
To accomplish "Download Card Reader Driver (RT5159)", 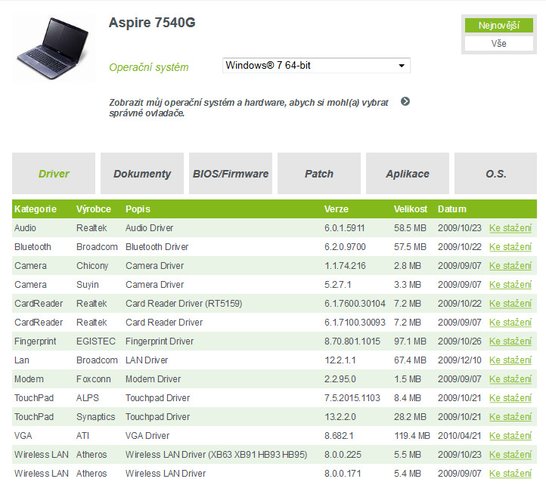I will click(510, 304).
